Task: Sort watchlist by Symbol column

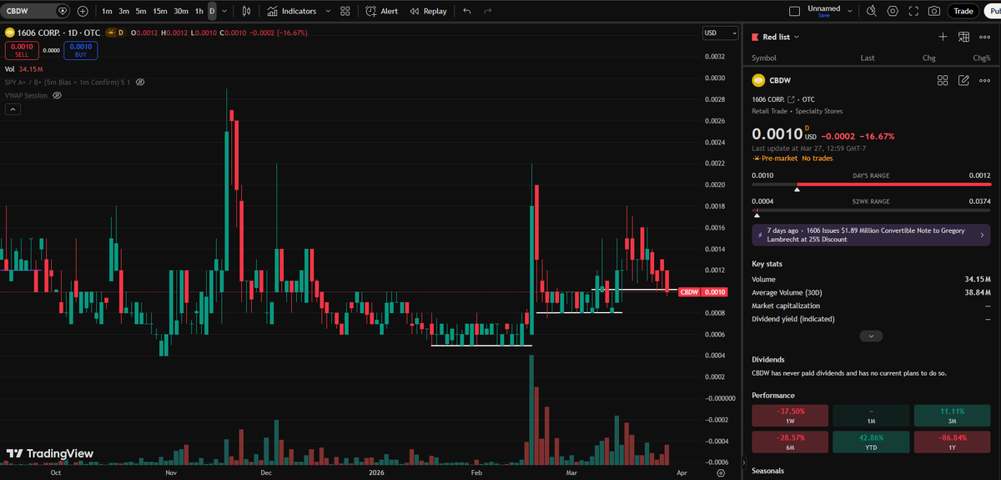Action: pyautogui.click(x=764, y=58)
